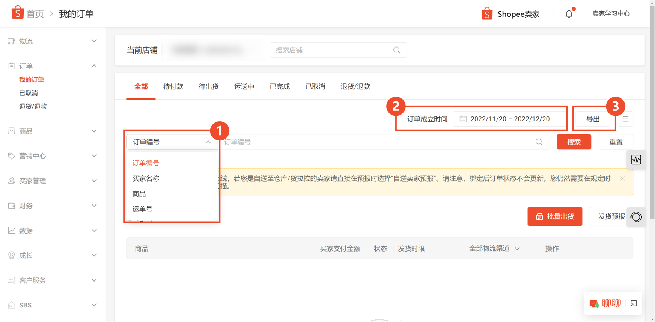This screenshot has height=322, width=655.
Task: Open the 聊聊 chat button
Action: click(x=605, y=303)
